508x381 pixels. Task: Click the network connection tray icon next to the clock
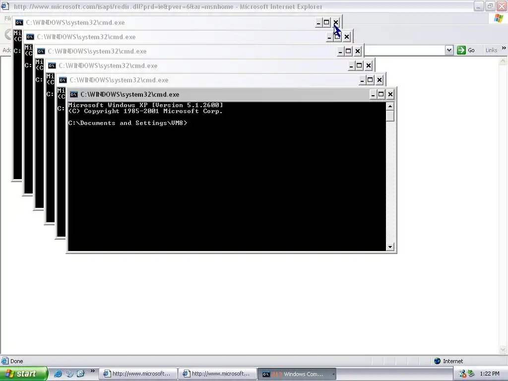(471, 374)
